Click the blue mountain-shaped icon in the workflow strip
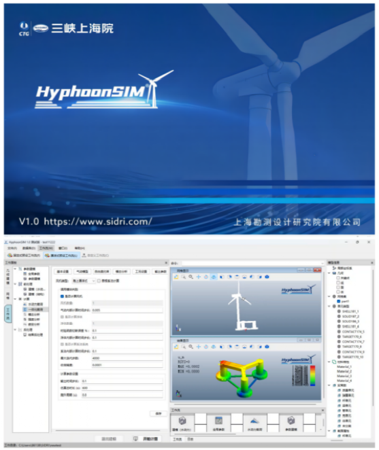 tap(254, 421)
